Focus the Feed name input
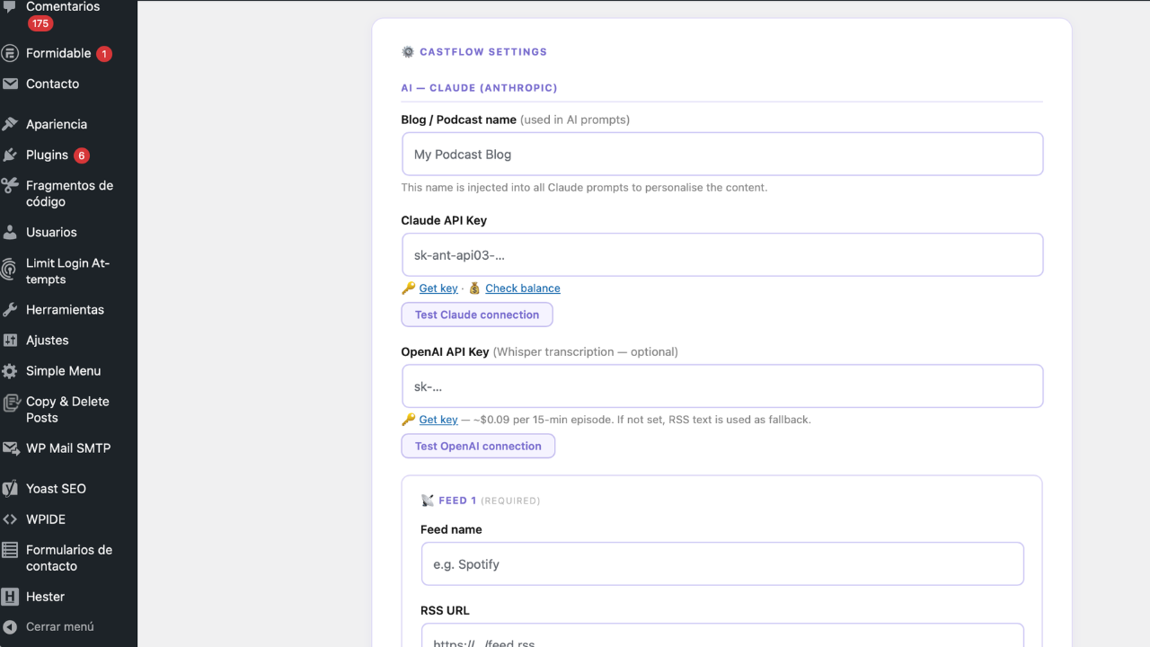The image size is (1150, 647). tap(722, 563)
